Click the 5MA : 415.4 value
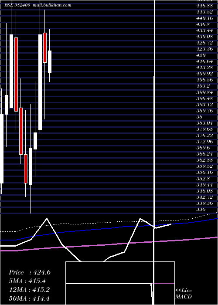Image resolution: width=218 pixels, height=305 pixels. (x=27, y=281)
